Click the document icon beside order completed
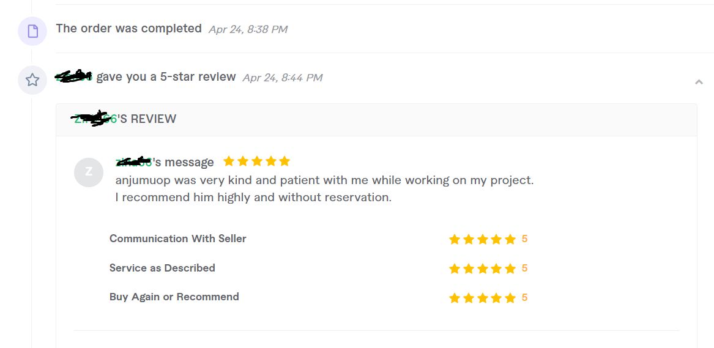This screenshot has width=714, height=348. pyautogui.click(x=32, y=31)
